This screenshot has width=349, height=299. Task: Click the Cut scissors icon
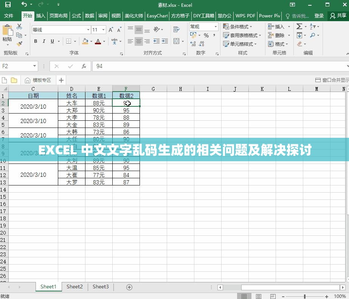click(19, 26)
